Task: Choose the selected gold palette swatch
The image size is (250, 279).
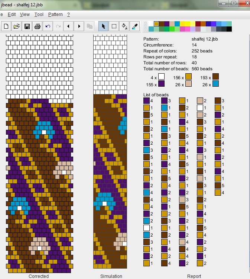Action: (x=156, y=24)
